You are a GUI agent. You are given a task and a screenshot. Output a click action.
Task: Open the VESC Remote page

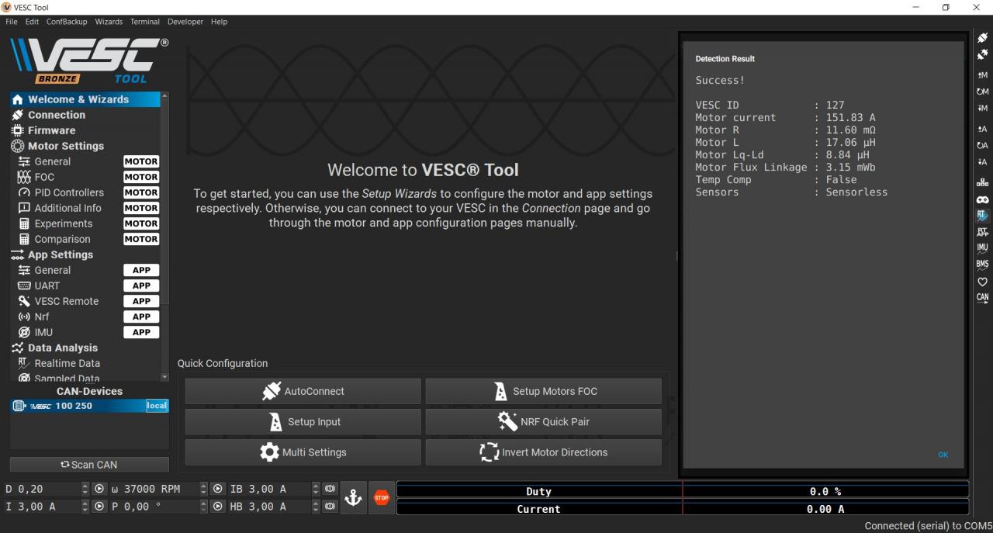click(85, 301)
